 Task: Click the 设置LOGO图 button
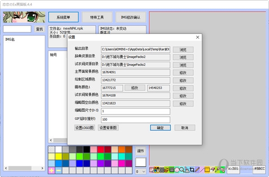[x=85, y=128]
